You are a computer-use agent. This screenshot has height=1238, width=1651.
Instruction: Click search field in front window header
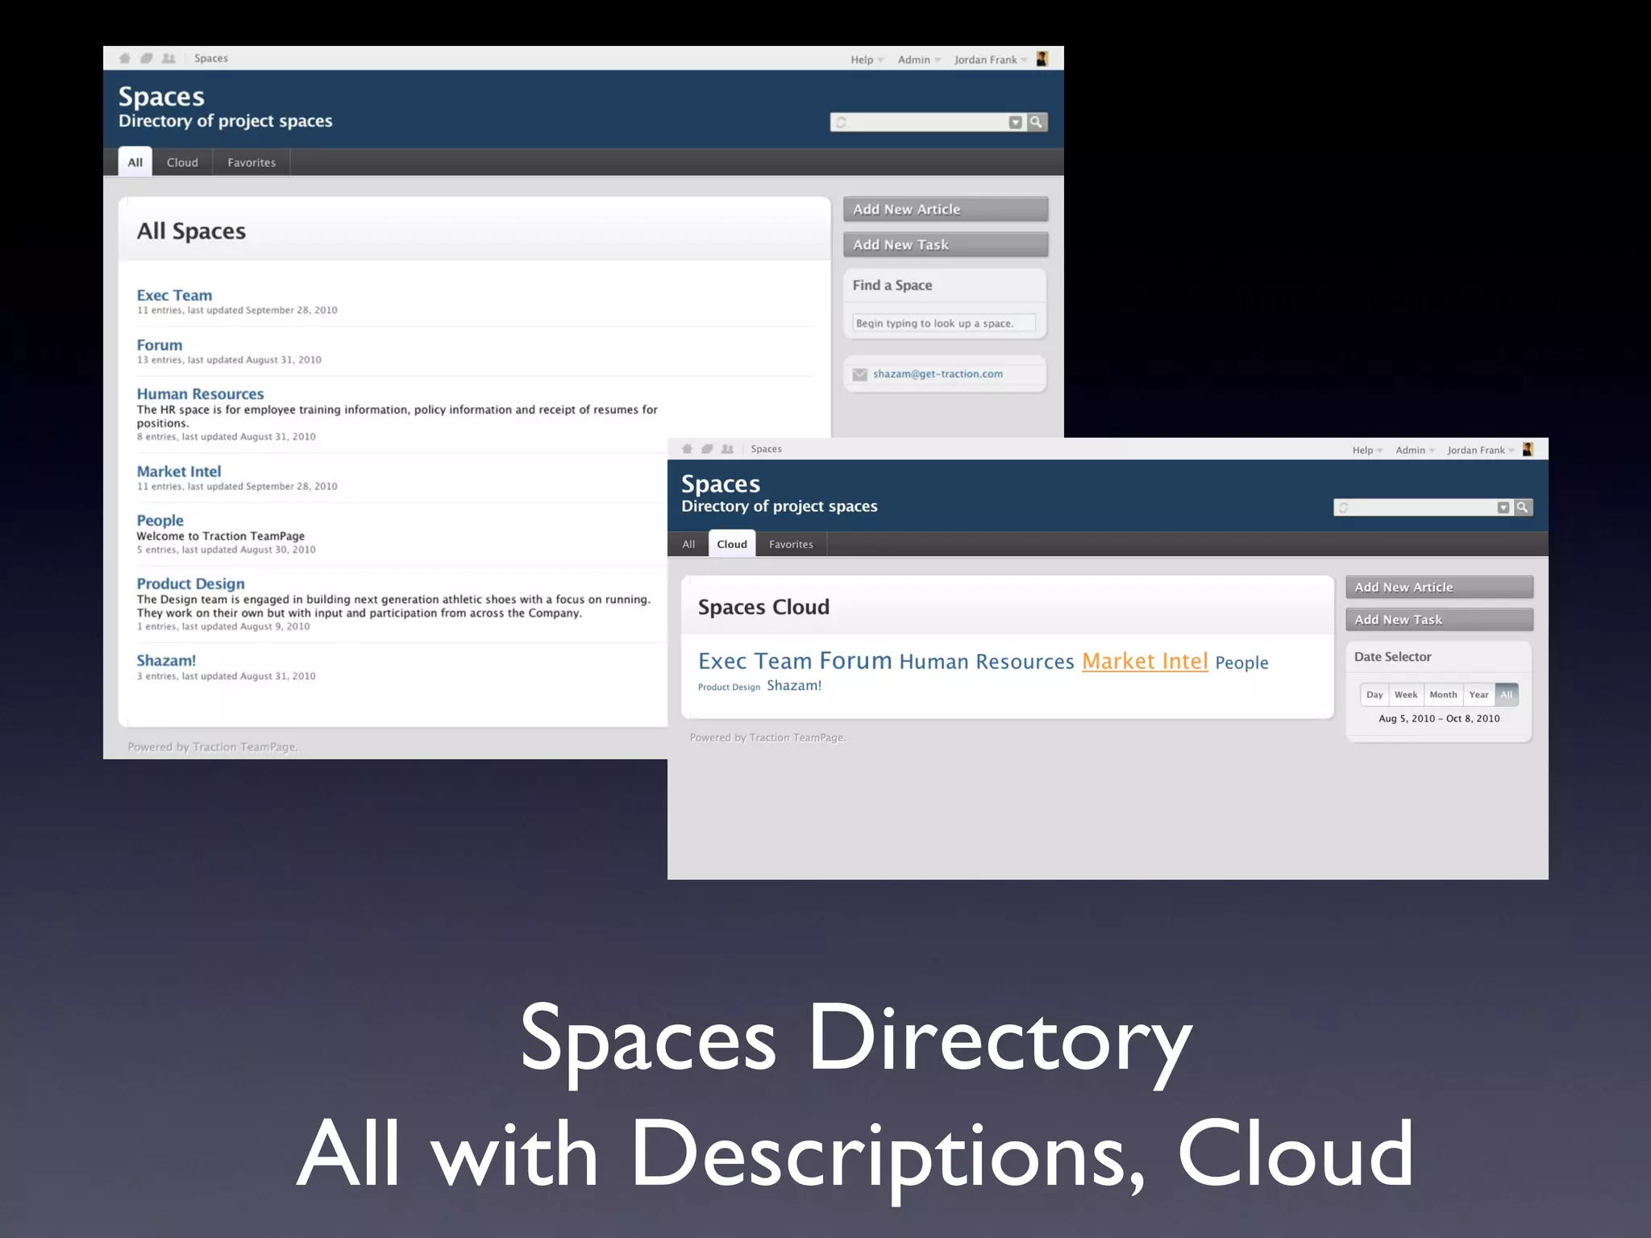[1416, 507]
